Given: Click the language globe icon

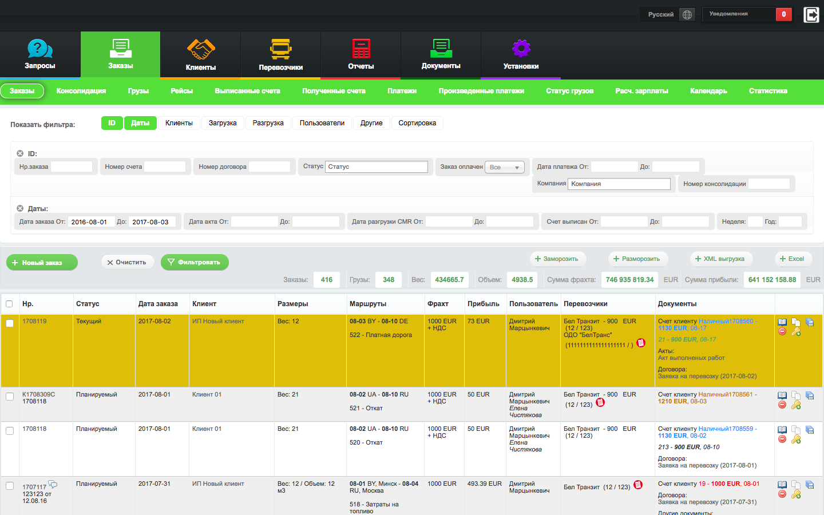Looking at the screenshot, I should (x=687, y=14).
